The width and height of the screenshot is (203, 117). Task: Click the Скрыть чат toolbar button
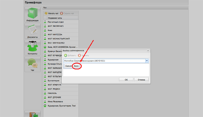pyautogui.click(x=67, y=13)
